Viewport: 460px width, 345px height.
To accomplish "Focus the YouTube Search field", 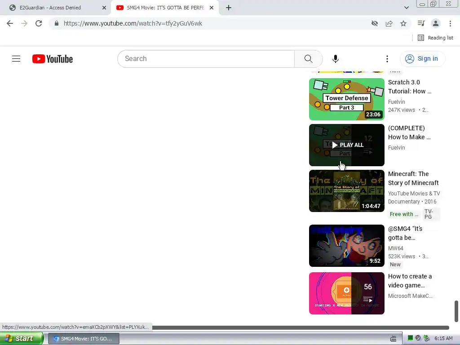I will coord(206,59).
